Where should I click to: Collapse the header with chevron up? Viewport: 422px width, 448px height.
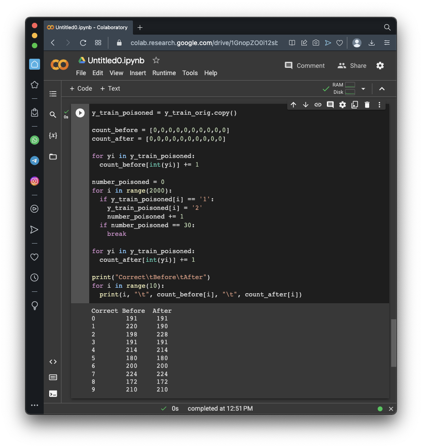[382, 89]
